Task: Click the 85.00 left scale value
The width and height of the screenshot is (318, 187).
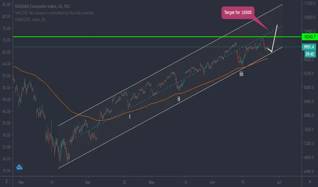Action: 6,4
